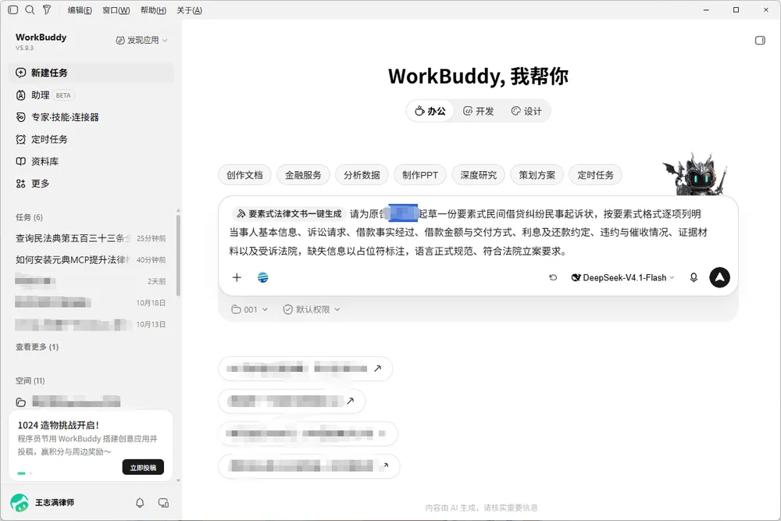Expand the 发现应用 dropdown

click(141, 40)
